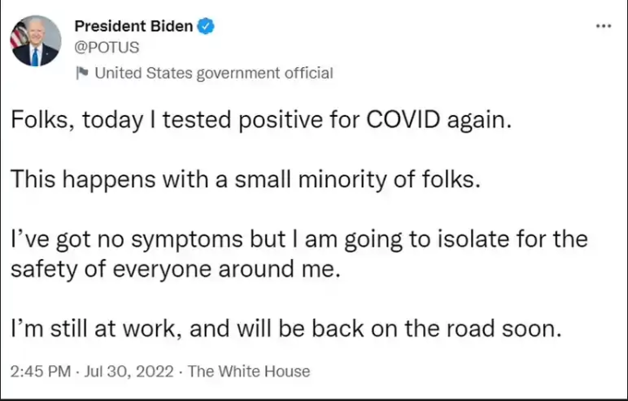Click the United States government official label
628x401 pixels.
point(213,73)
